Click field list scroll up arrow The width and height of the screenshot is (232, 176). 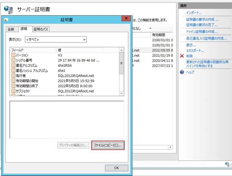pyautogui.click(x=121, y=50)
